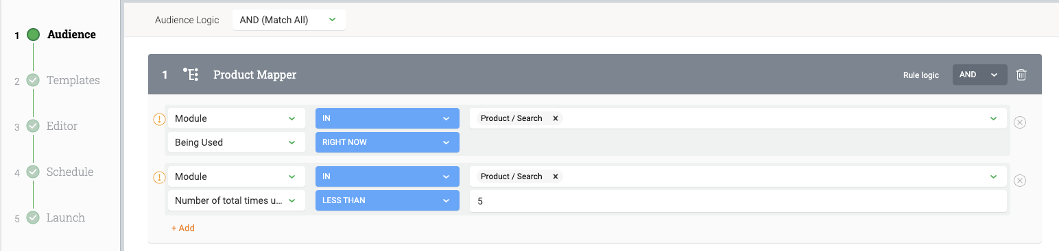The height and width of the screenshot is (251, 1059).
Task: Expand the Being Used dropdown
Action: coord(237,142)
